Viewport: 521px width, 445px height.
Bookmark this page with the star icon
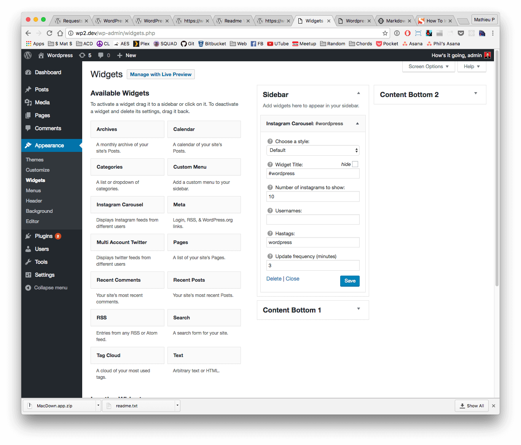tap(385, 33)
